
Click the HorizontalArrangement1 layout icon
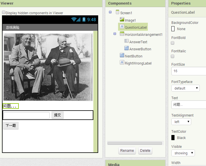pyautogui.click(x=122, y=34)
